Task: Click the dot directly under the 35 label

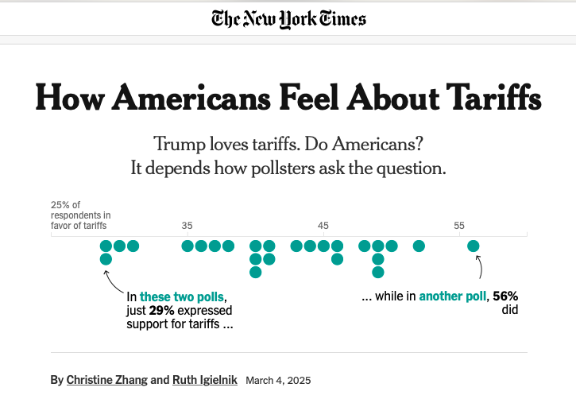Action: tap(187, 246)
